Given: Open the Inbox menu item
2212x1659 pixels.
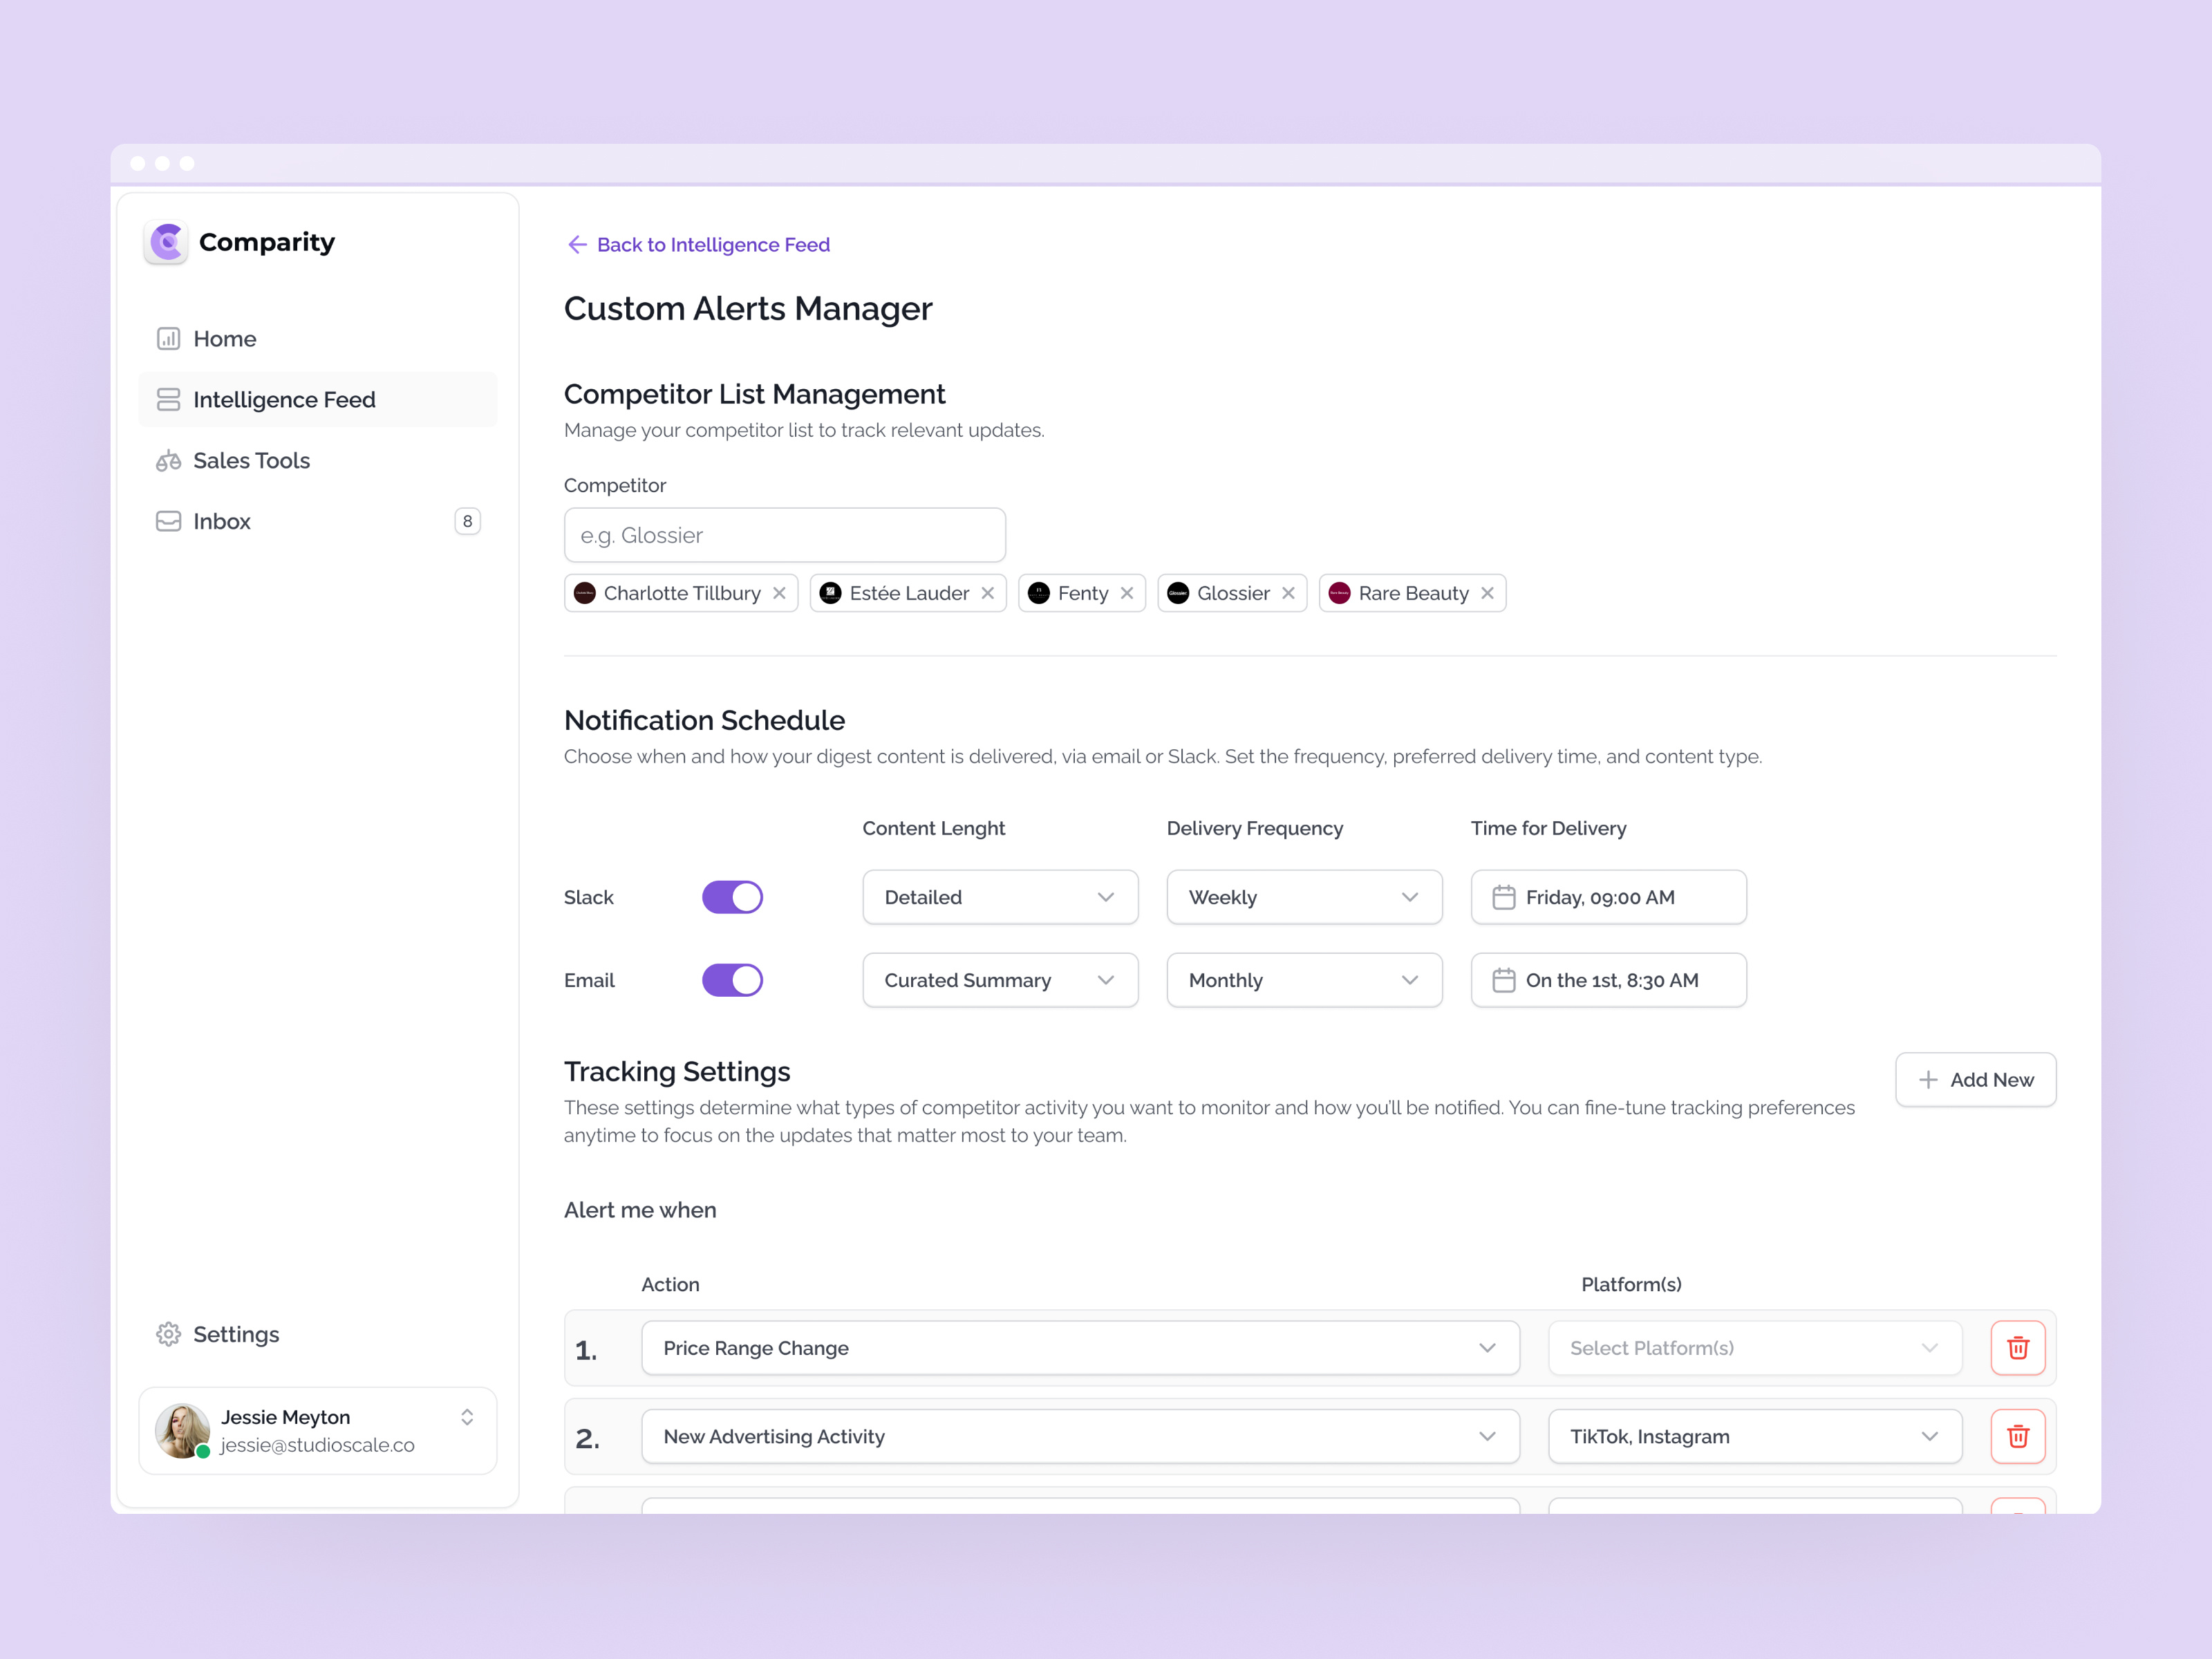Looking at the screenshot, I should pyautogui.click(x=222, y=521).
